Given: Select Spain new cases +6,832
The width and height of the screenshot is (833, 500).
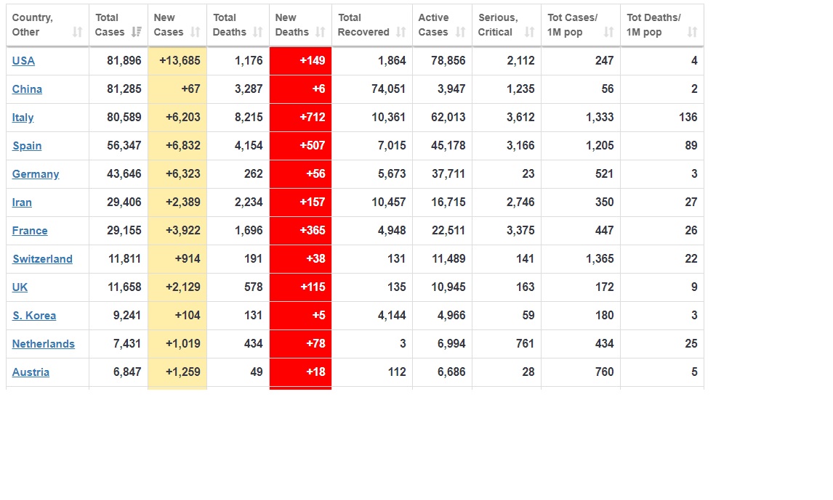Looking at the screenshot, I should [x=182, y=145].
